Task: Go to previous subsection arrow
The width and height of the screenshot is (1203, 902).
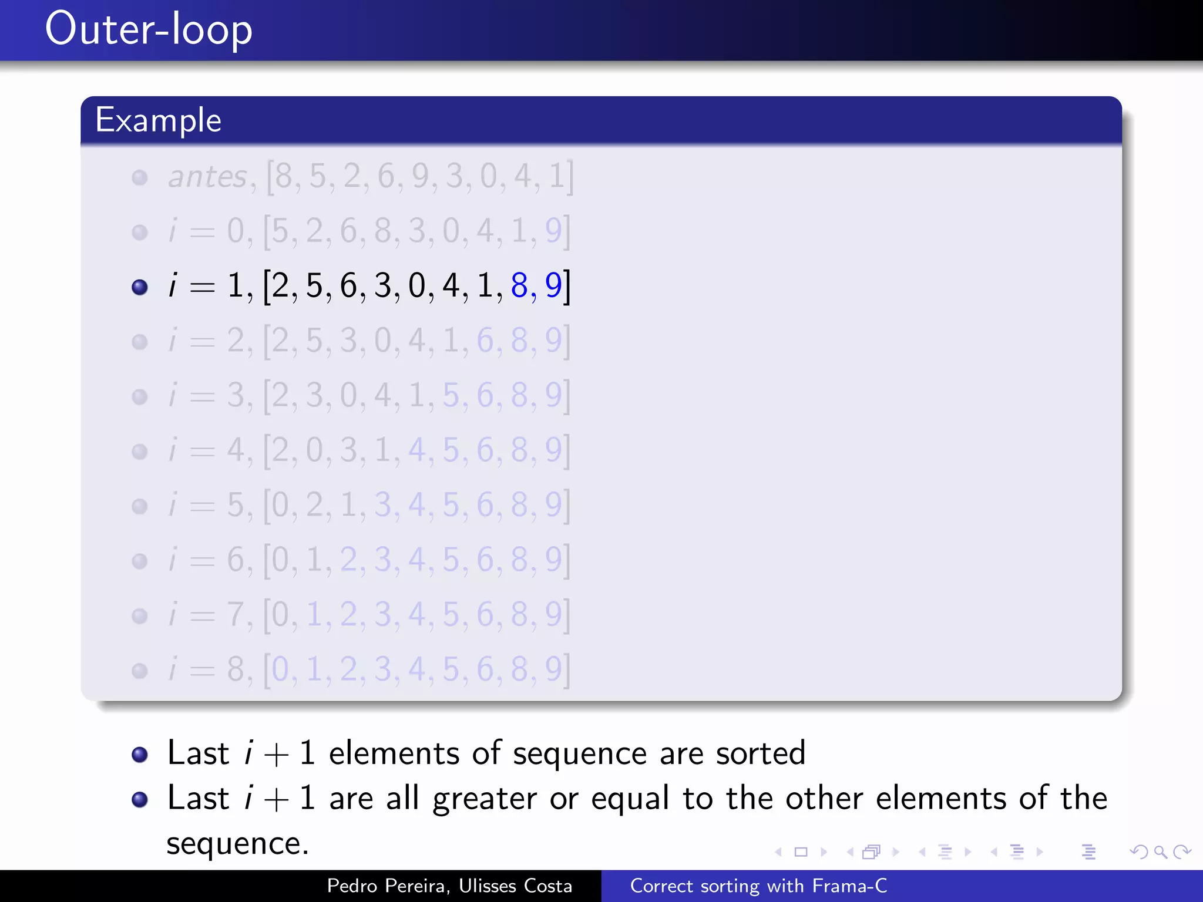Action: point(922,851)
